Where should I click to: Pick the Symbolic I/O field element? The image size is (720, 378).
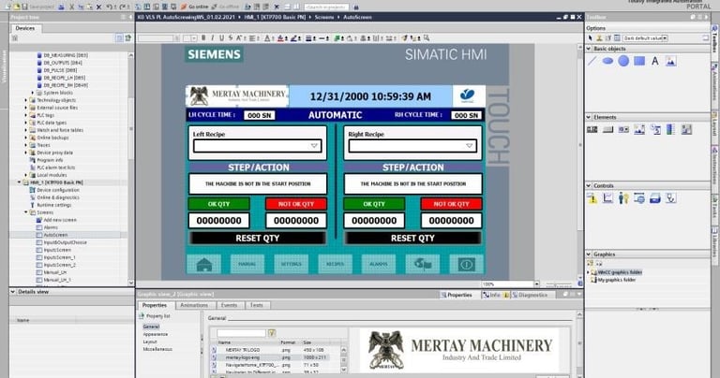click(623, 130)
